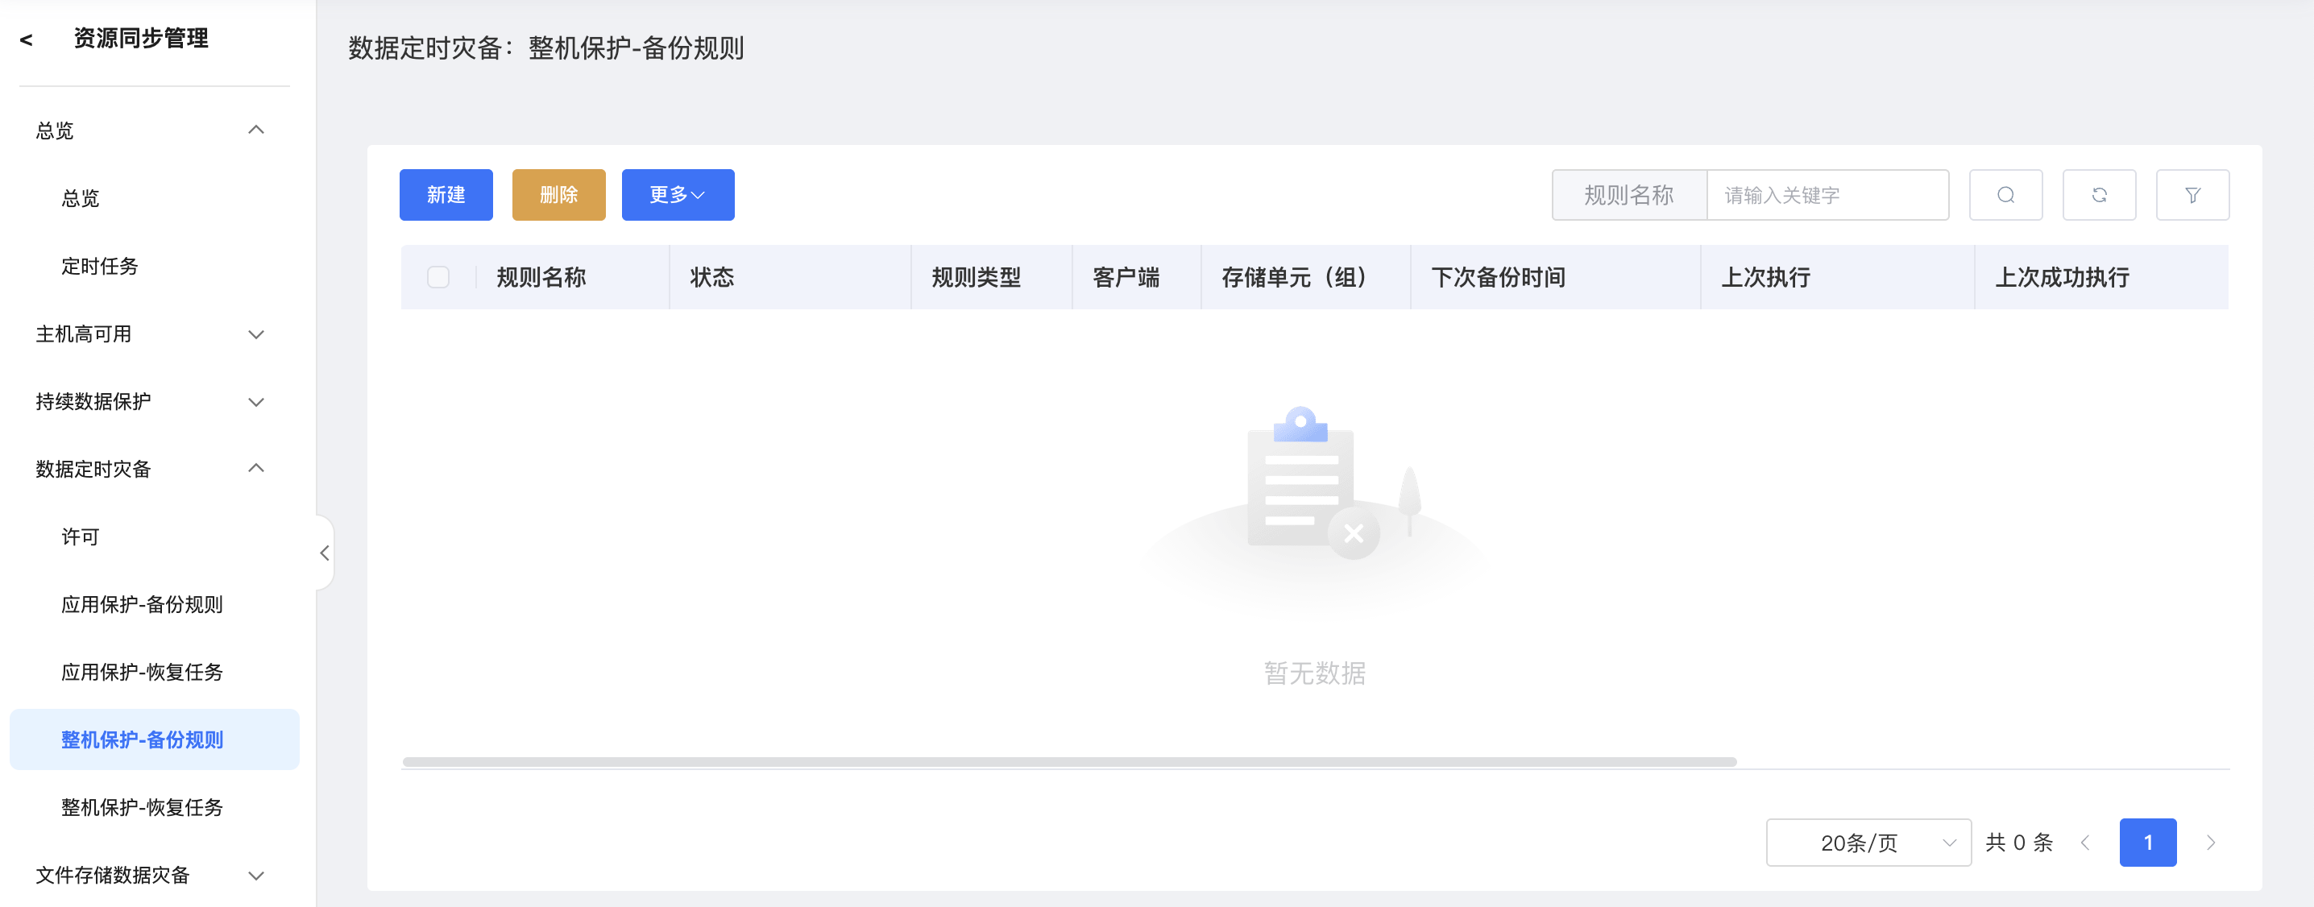
Task: Open the filter funnel icon
Action: [2192, 195]
